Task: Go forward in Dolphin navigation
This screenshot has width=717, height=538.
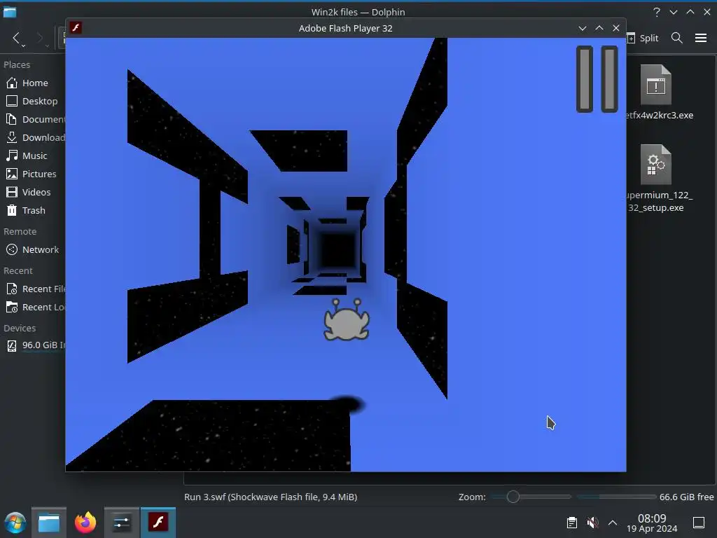Action: coord(40,39)
